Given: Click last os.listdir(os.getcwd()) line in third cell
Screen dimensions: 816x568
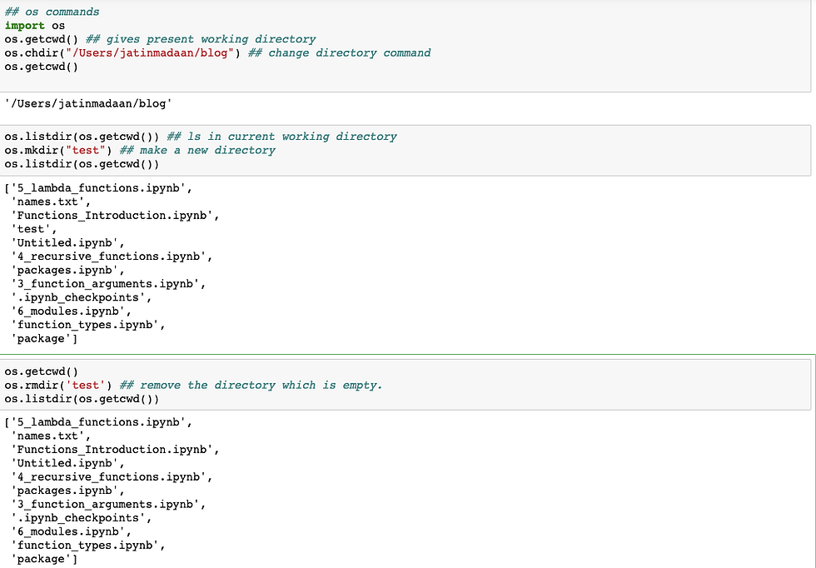Looking at the screenshot, I should tap(82, 399).
